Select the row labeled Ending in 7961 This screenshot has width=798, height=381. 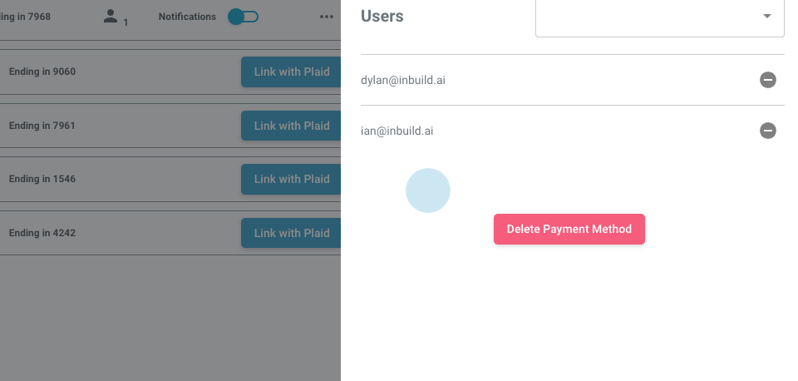click(42, 126)
